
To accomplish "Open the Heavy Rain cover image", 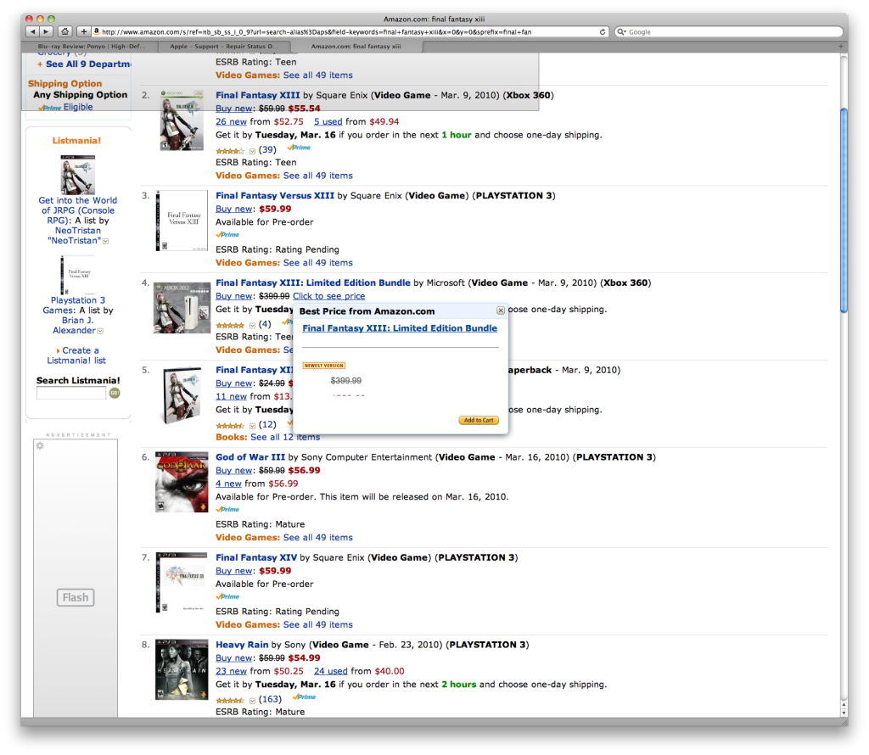I will [182, 669].
